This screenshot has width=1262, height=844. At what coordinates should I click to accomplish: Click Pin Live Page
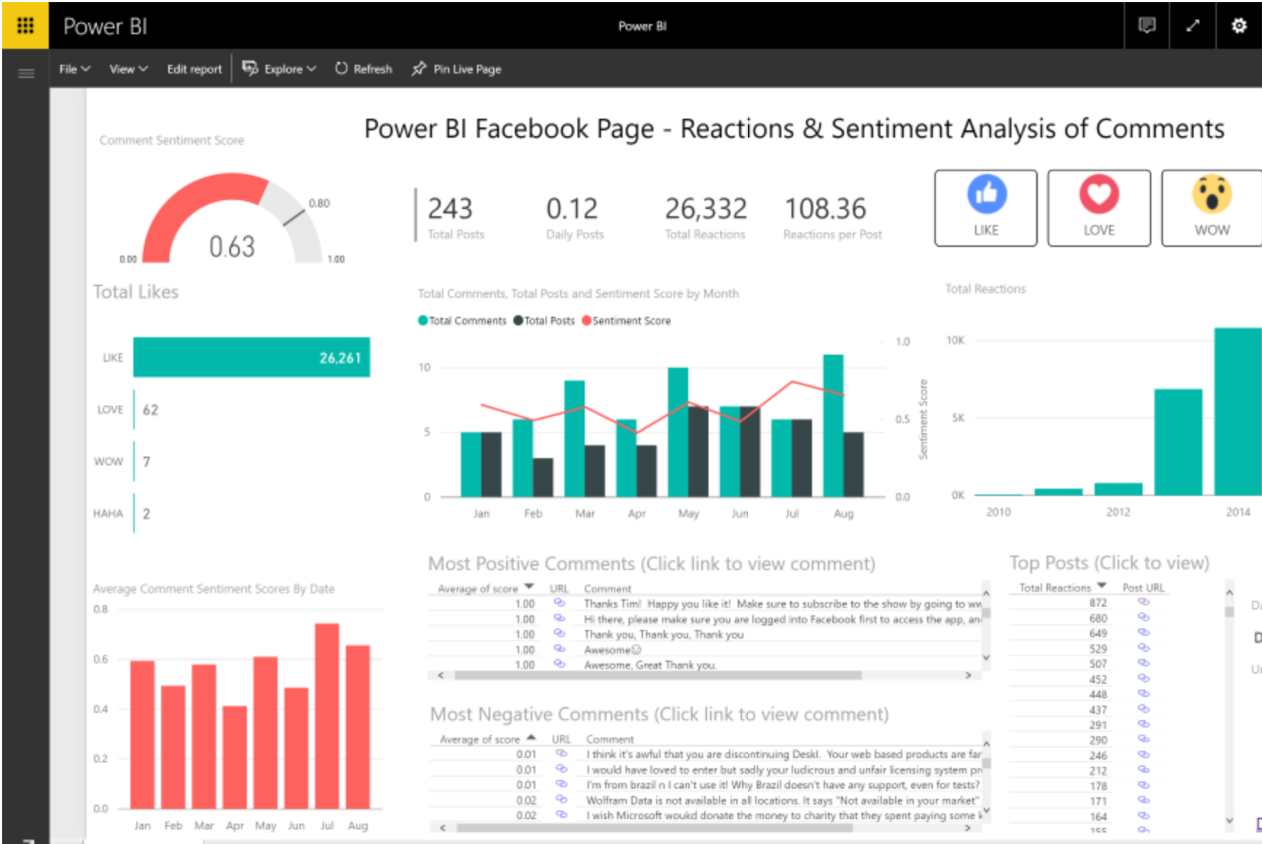coord(457,69)
